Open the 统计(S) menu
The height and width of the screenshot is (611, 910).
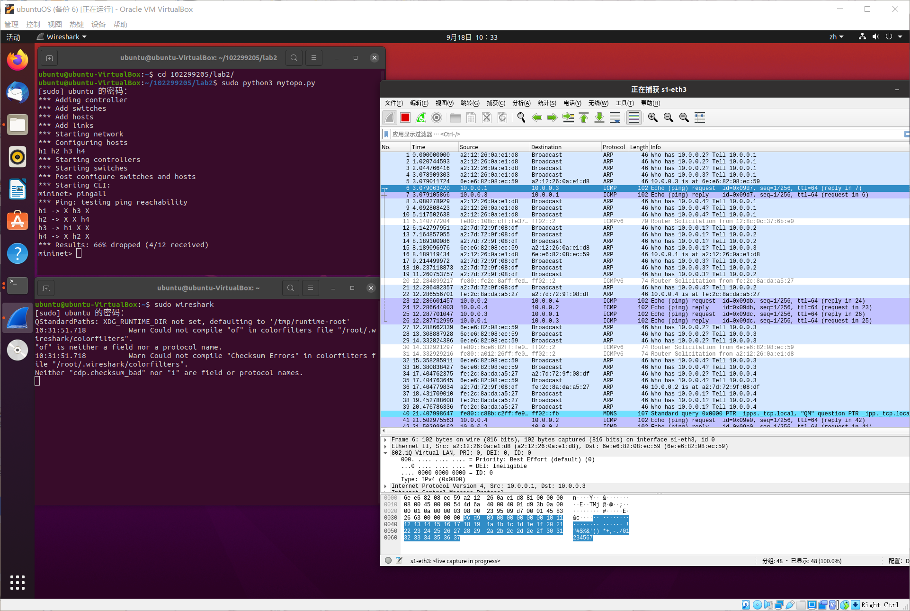coord(547,103)
